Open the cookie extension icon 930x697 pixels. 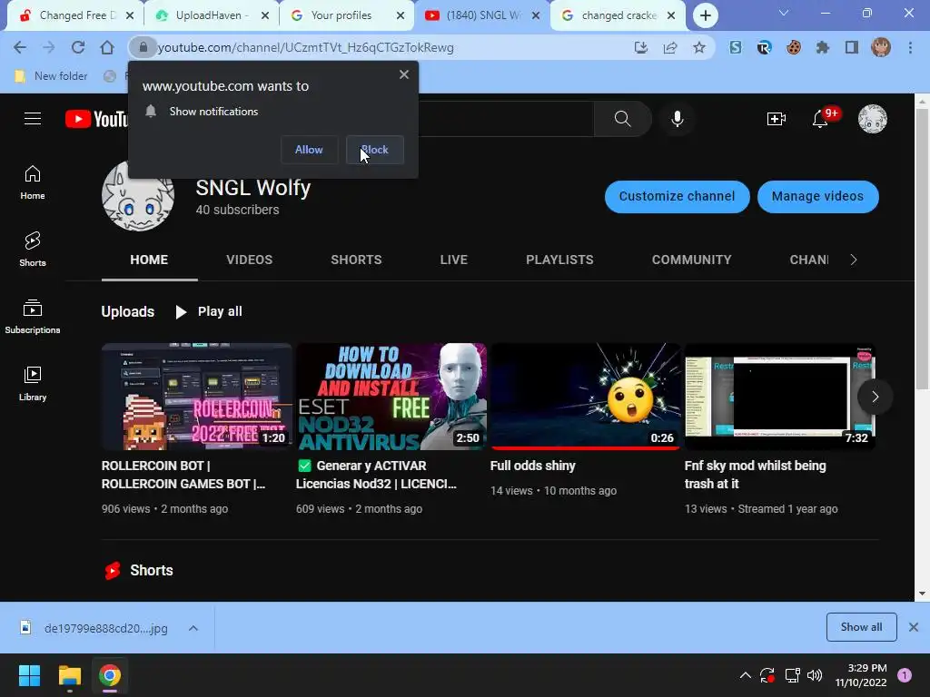pyautogui.click(x=794, y=47)
